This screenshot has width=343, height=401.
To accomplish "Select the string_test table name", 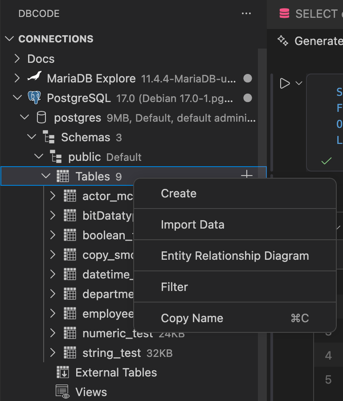I will 111,353.
